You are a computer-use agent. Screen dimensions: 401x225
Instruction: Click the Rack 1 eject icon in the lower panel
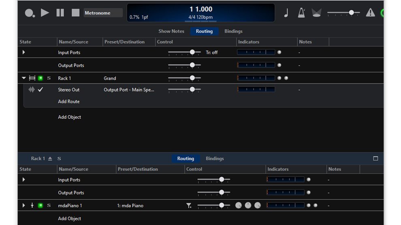click(x=50, y=159)
